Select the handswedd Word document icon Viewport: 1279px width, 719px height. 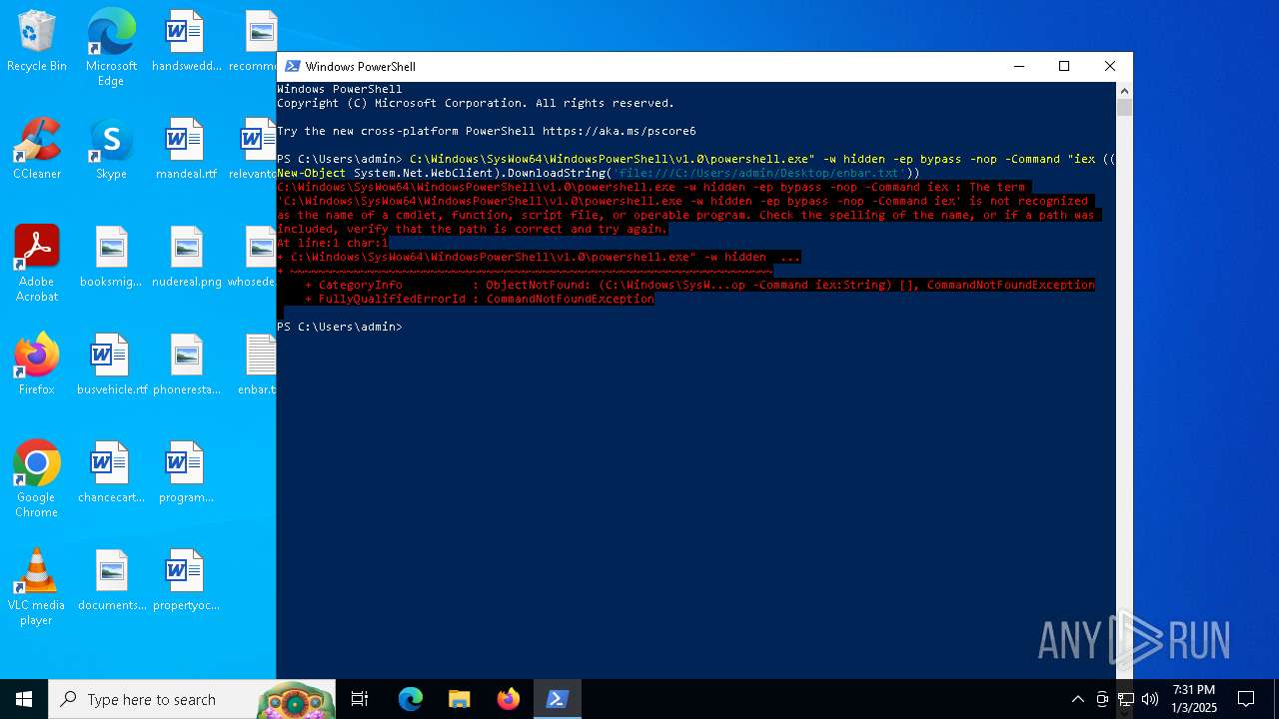[x=186, y=41]
